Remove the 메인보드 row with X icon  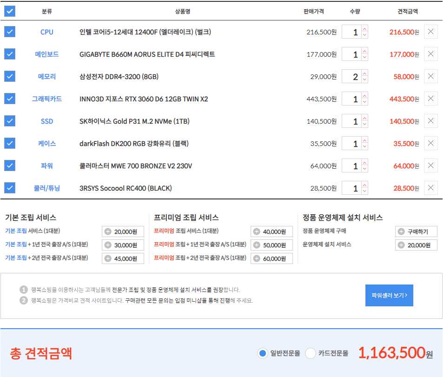pos(431,54)
